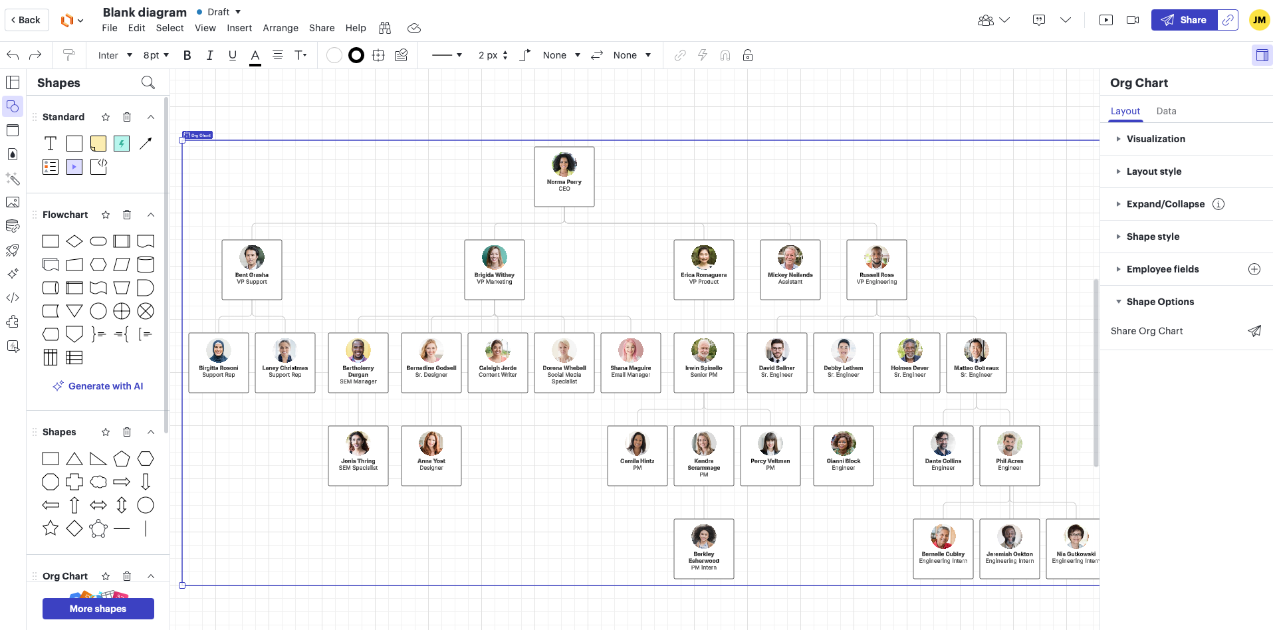
Task: Select the Norma Perry CEO card
Action: pos(564,177)
